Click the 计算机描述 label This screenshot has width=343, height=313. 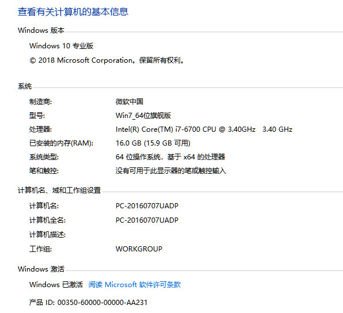tap(47, 235)
